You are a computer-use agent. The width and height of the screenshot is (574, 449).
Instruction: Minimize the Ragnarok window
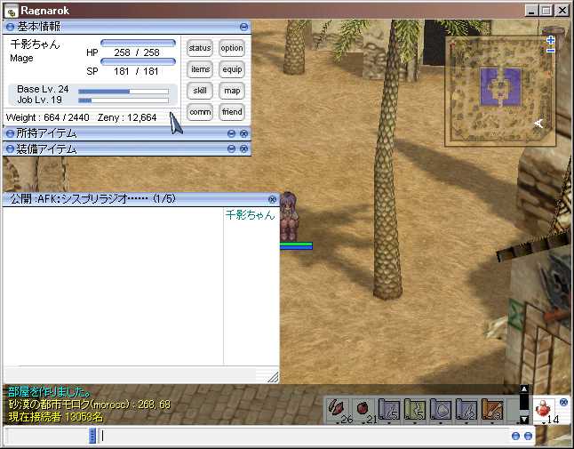point(531,11)
